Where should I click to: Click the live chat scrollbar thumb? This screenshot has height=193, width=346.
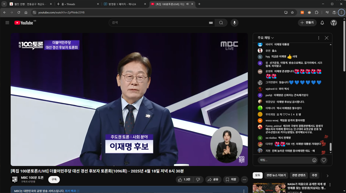pos(330,147)
